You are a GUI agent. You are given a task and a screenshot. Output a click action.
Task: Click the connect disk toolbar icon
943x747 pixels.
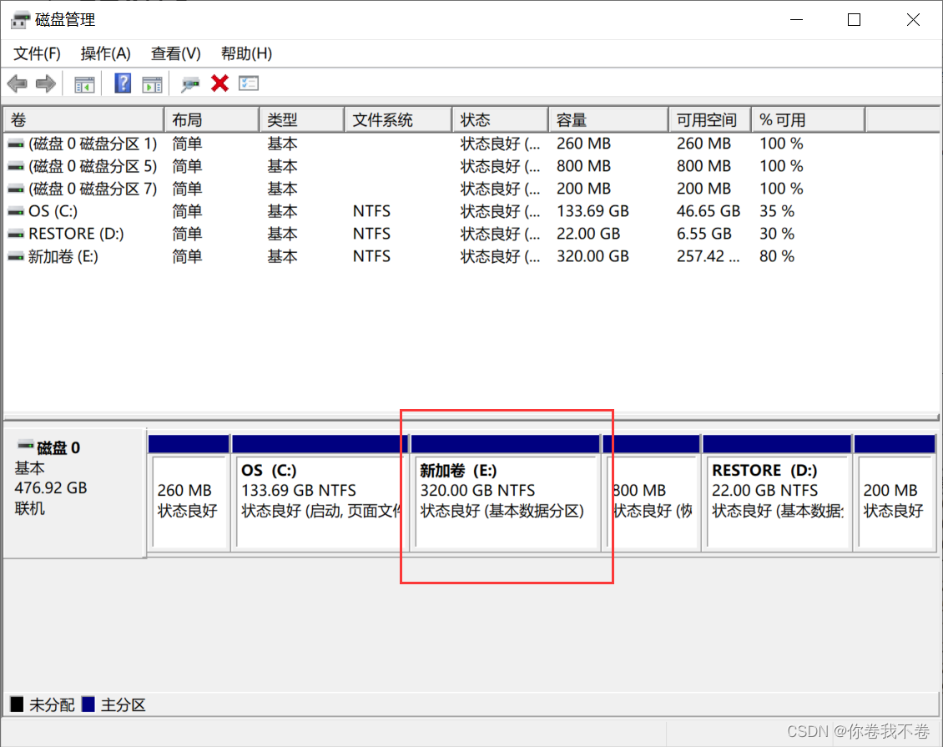(x=190, y=84)
